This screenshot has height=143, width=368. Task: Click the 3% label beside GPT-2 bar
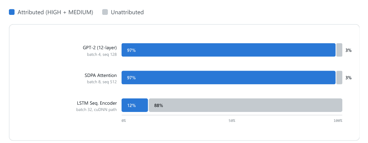pos(348,50)
